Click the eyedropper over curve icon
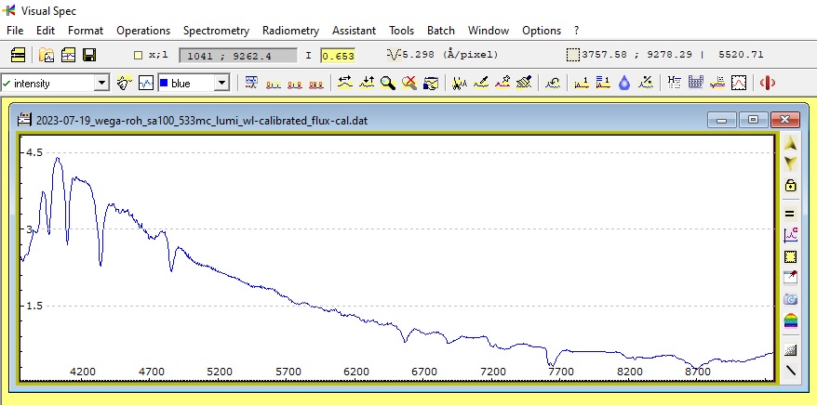 click(480, 83)
